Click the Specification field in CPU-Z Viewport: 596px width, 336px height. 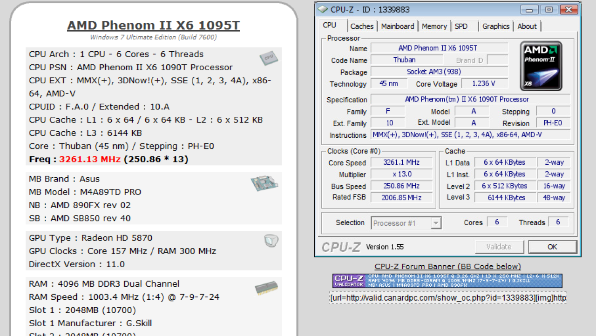[471, 99]
